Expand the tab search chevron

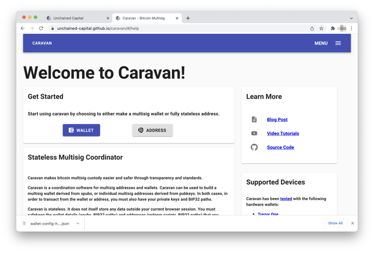click(351, 18)
